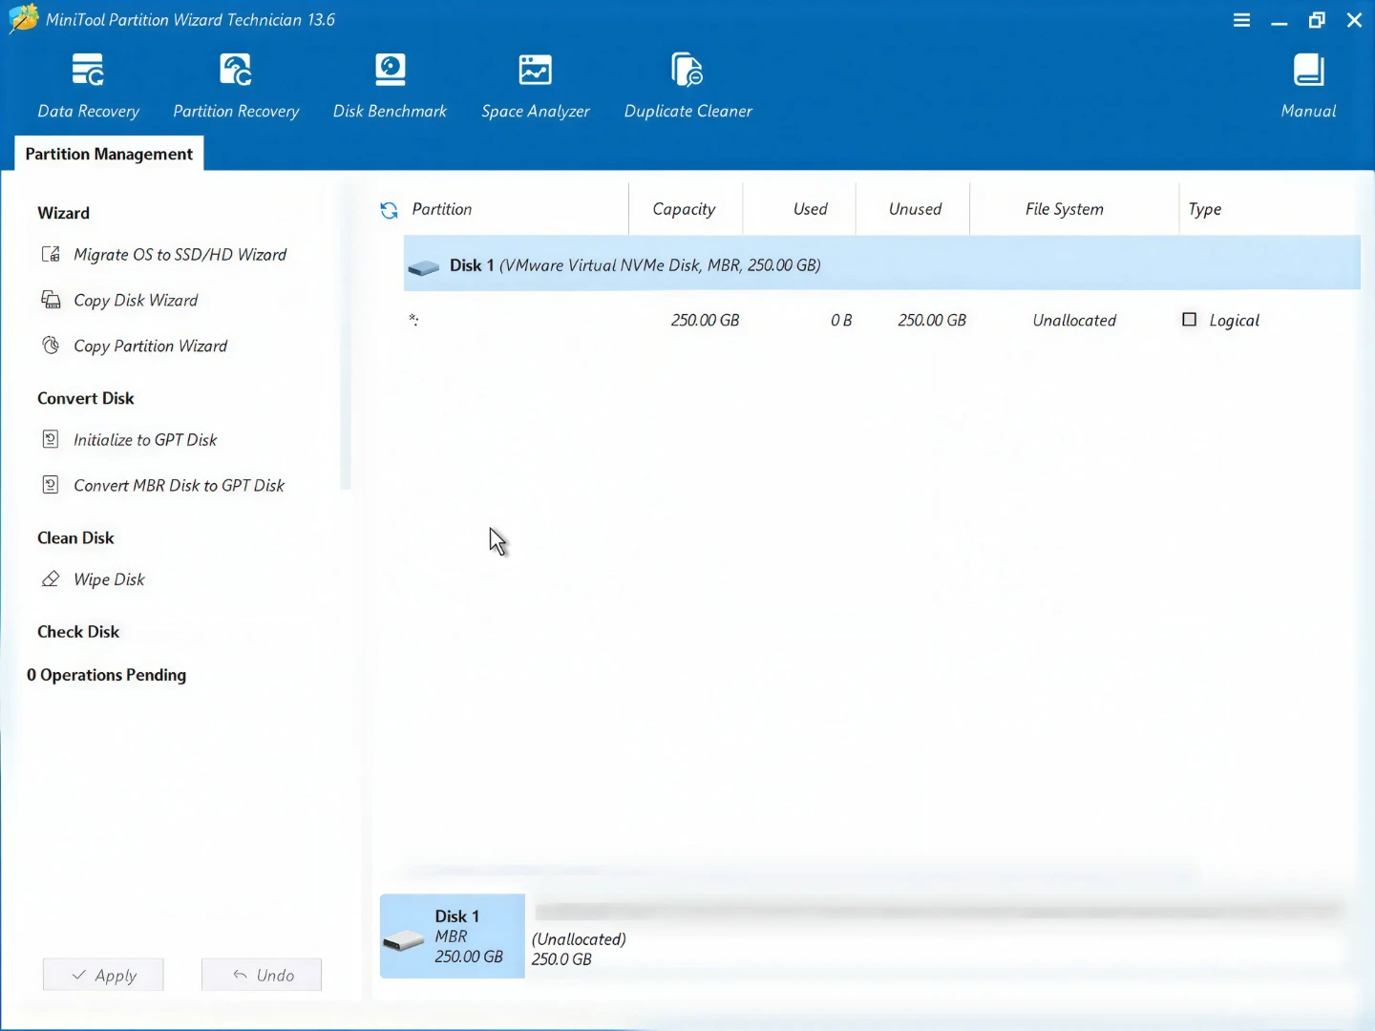
Task: Select the unallocated 250.00 GB partition row
Action: 882,320
